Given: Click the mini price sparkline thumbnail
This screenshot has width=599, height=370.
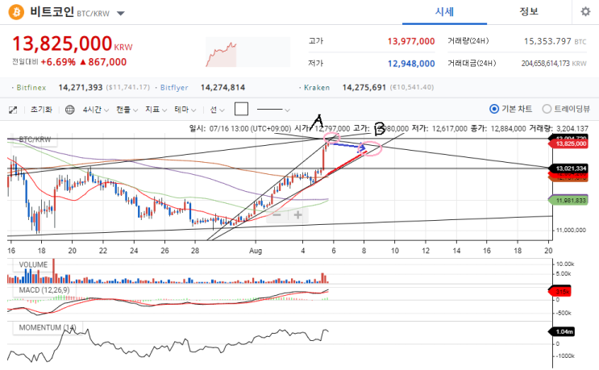Looking at the screenshot, I should click(x=248, y=52).
